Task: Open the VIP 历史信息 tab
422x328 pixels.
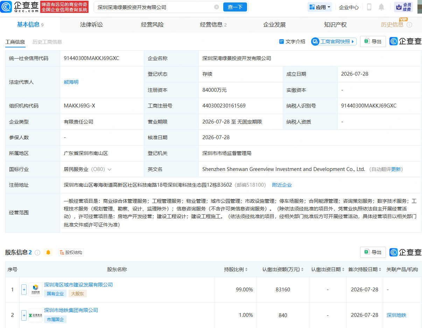Action: pos(392,24)
